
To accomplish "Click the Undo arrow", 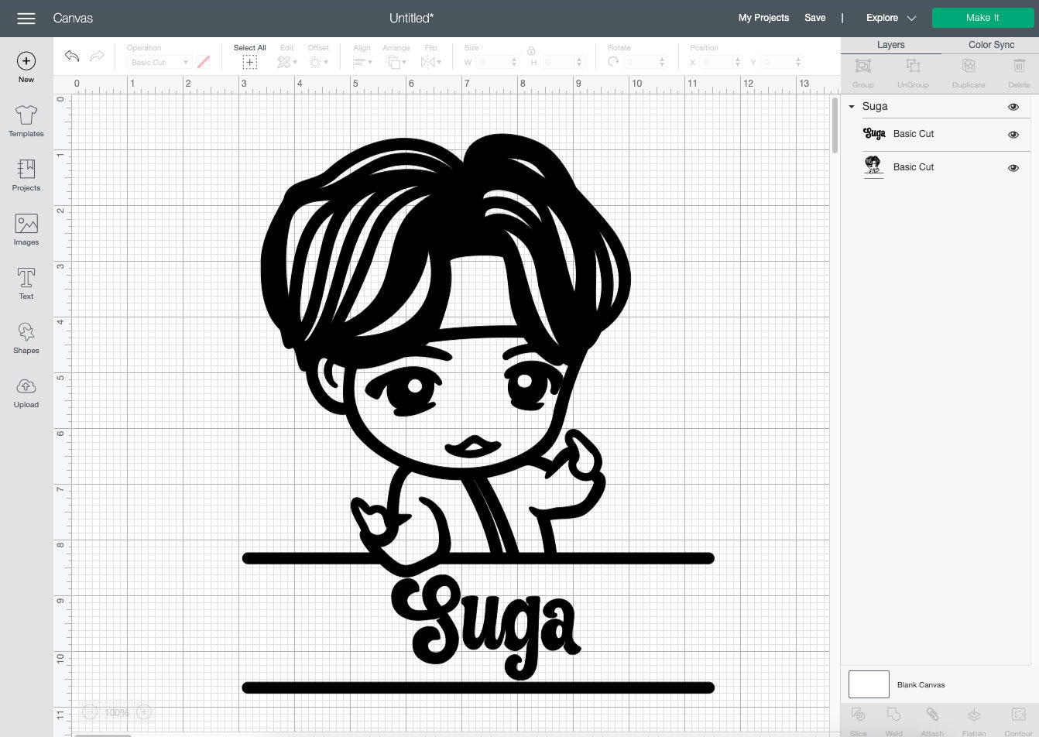I will (72, 57).
